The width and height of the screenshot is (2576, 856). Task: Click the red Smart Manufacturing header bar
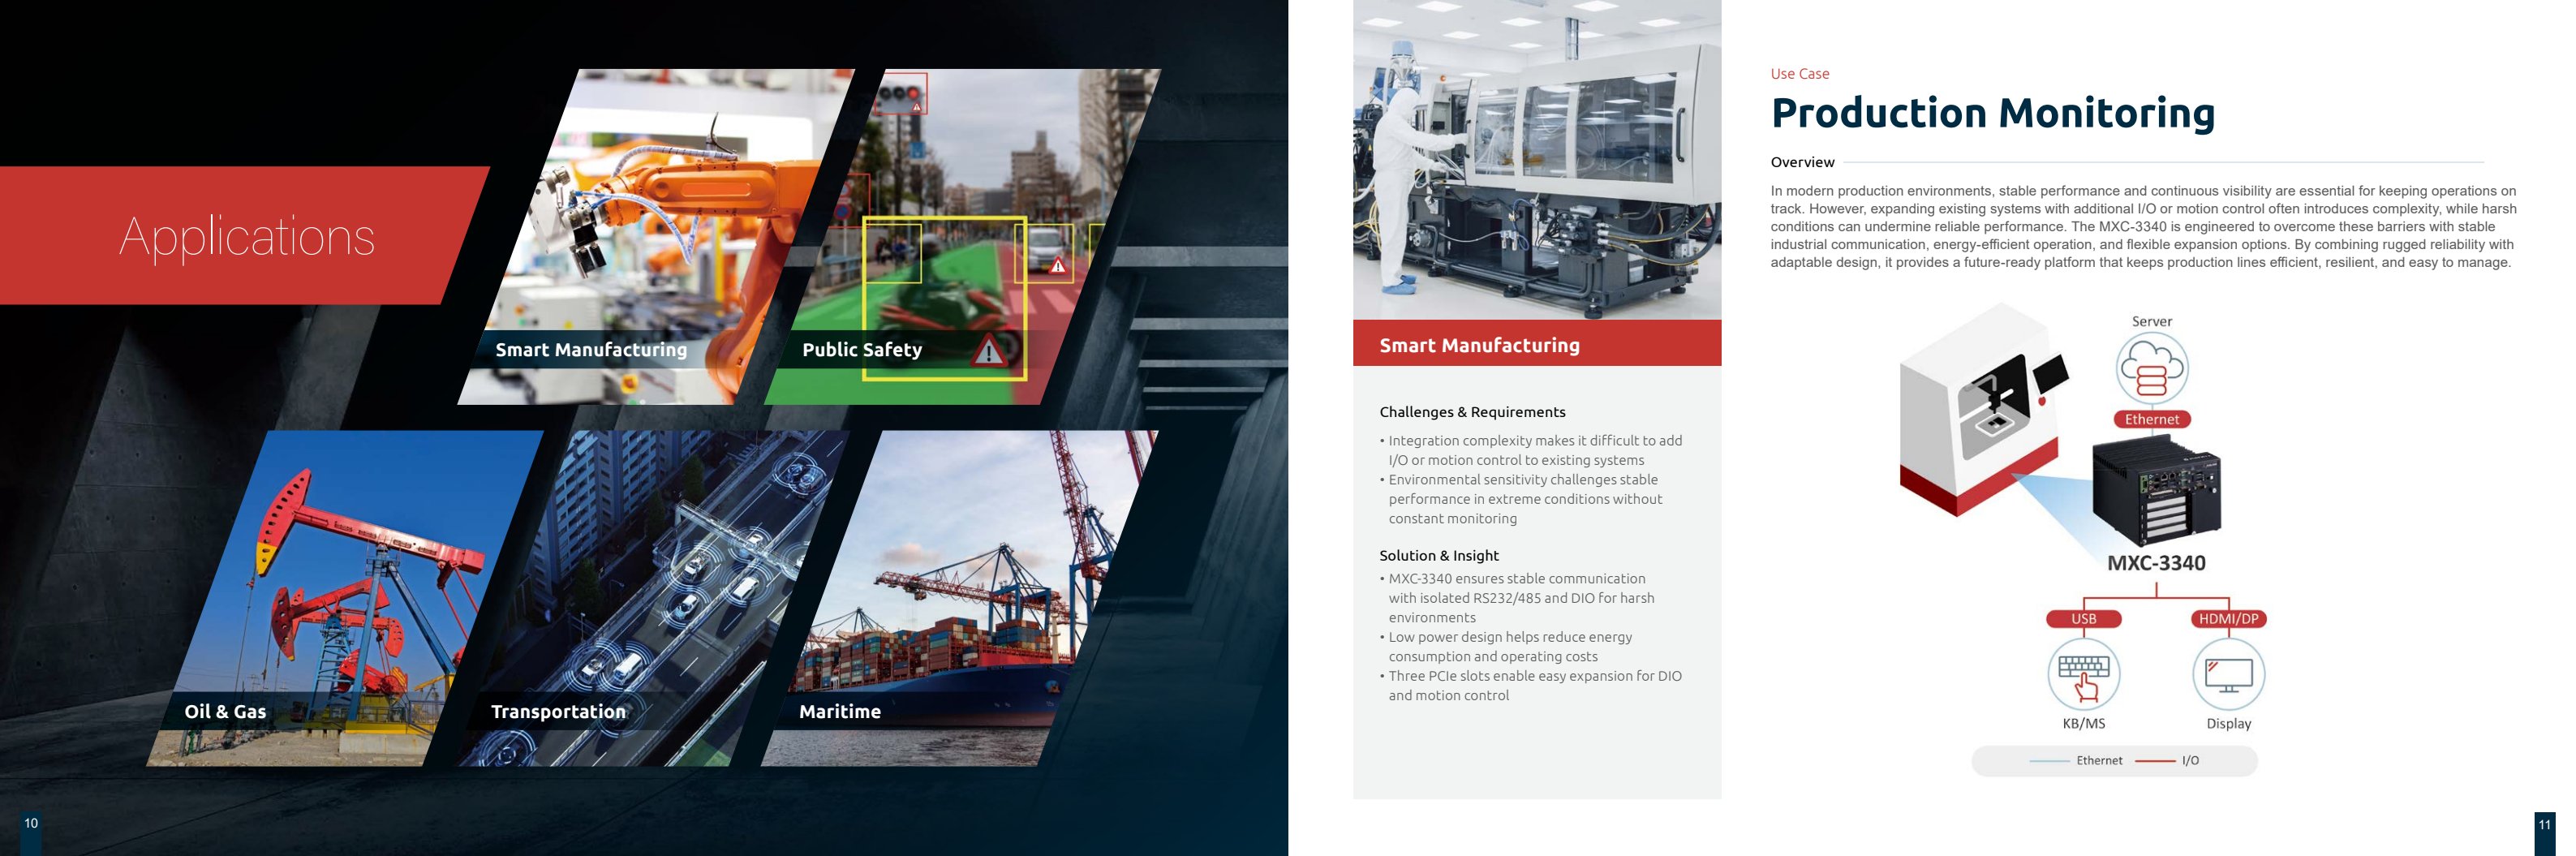pos(1537,344)
